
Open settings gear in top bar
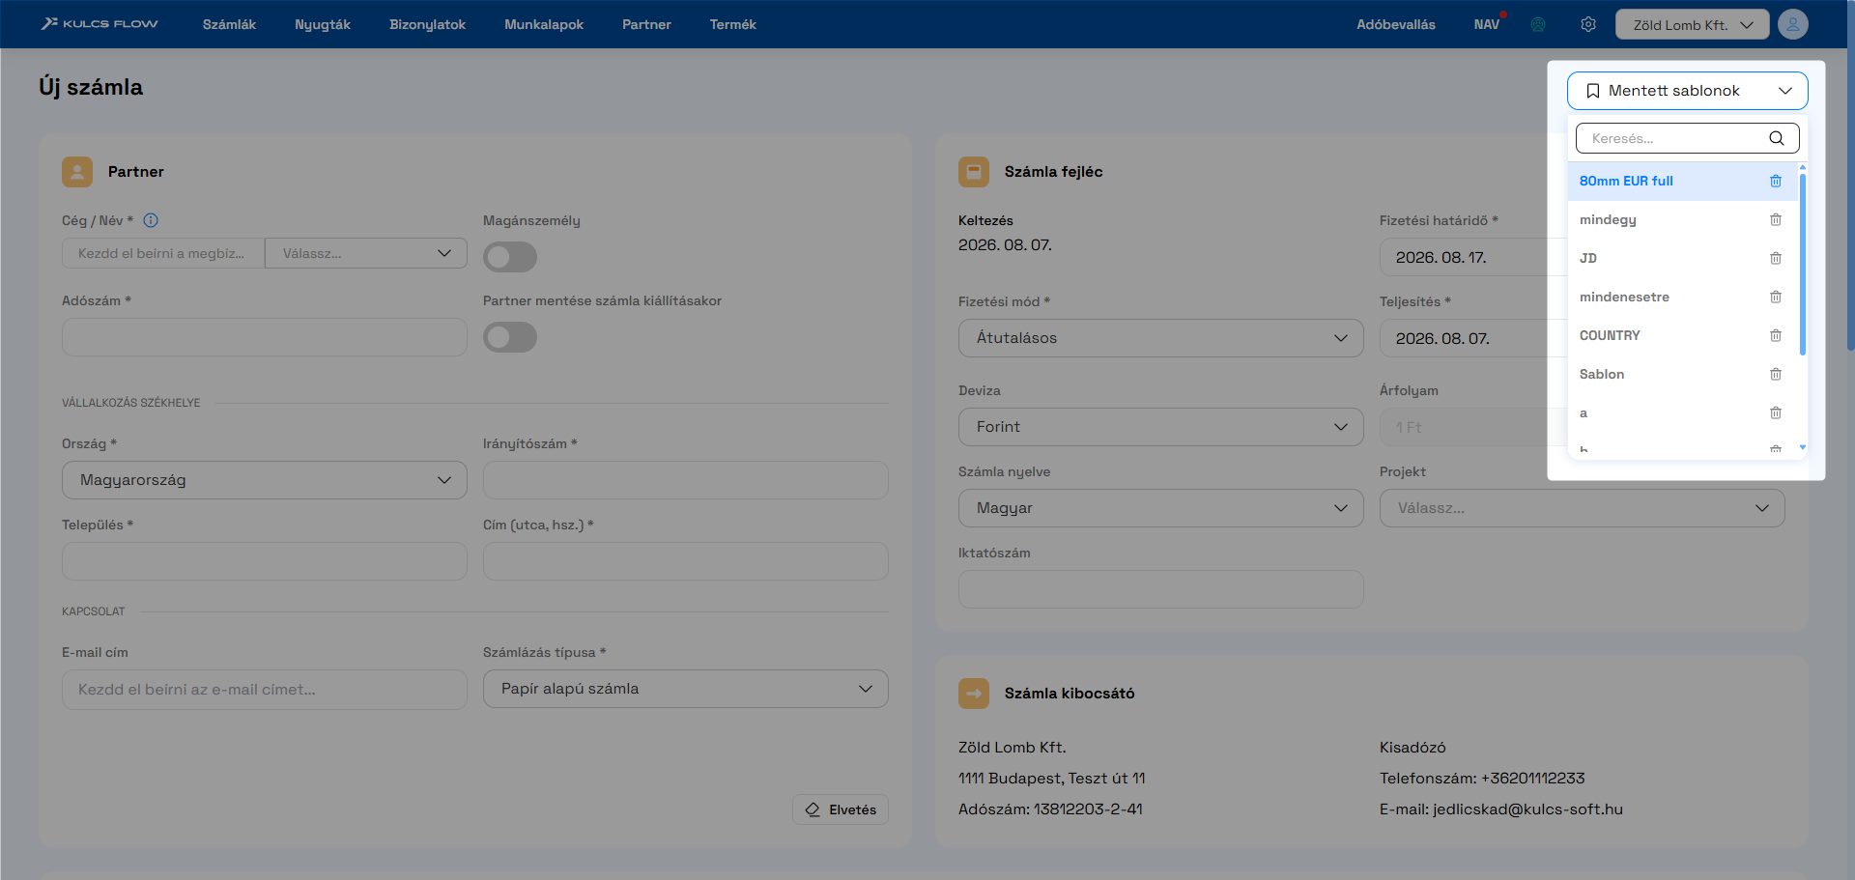tap(1588, 24)
